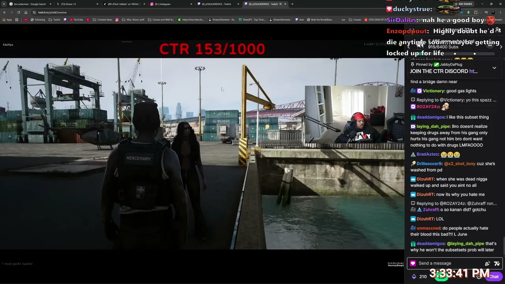Open Victionary's chat profile
Image resolution: width=505 pixels, height=284 pixels.
[434, 91]
